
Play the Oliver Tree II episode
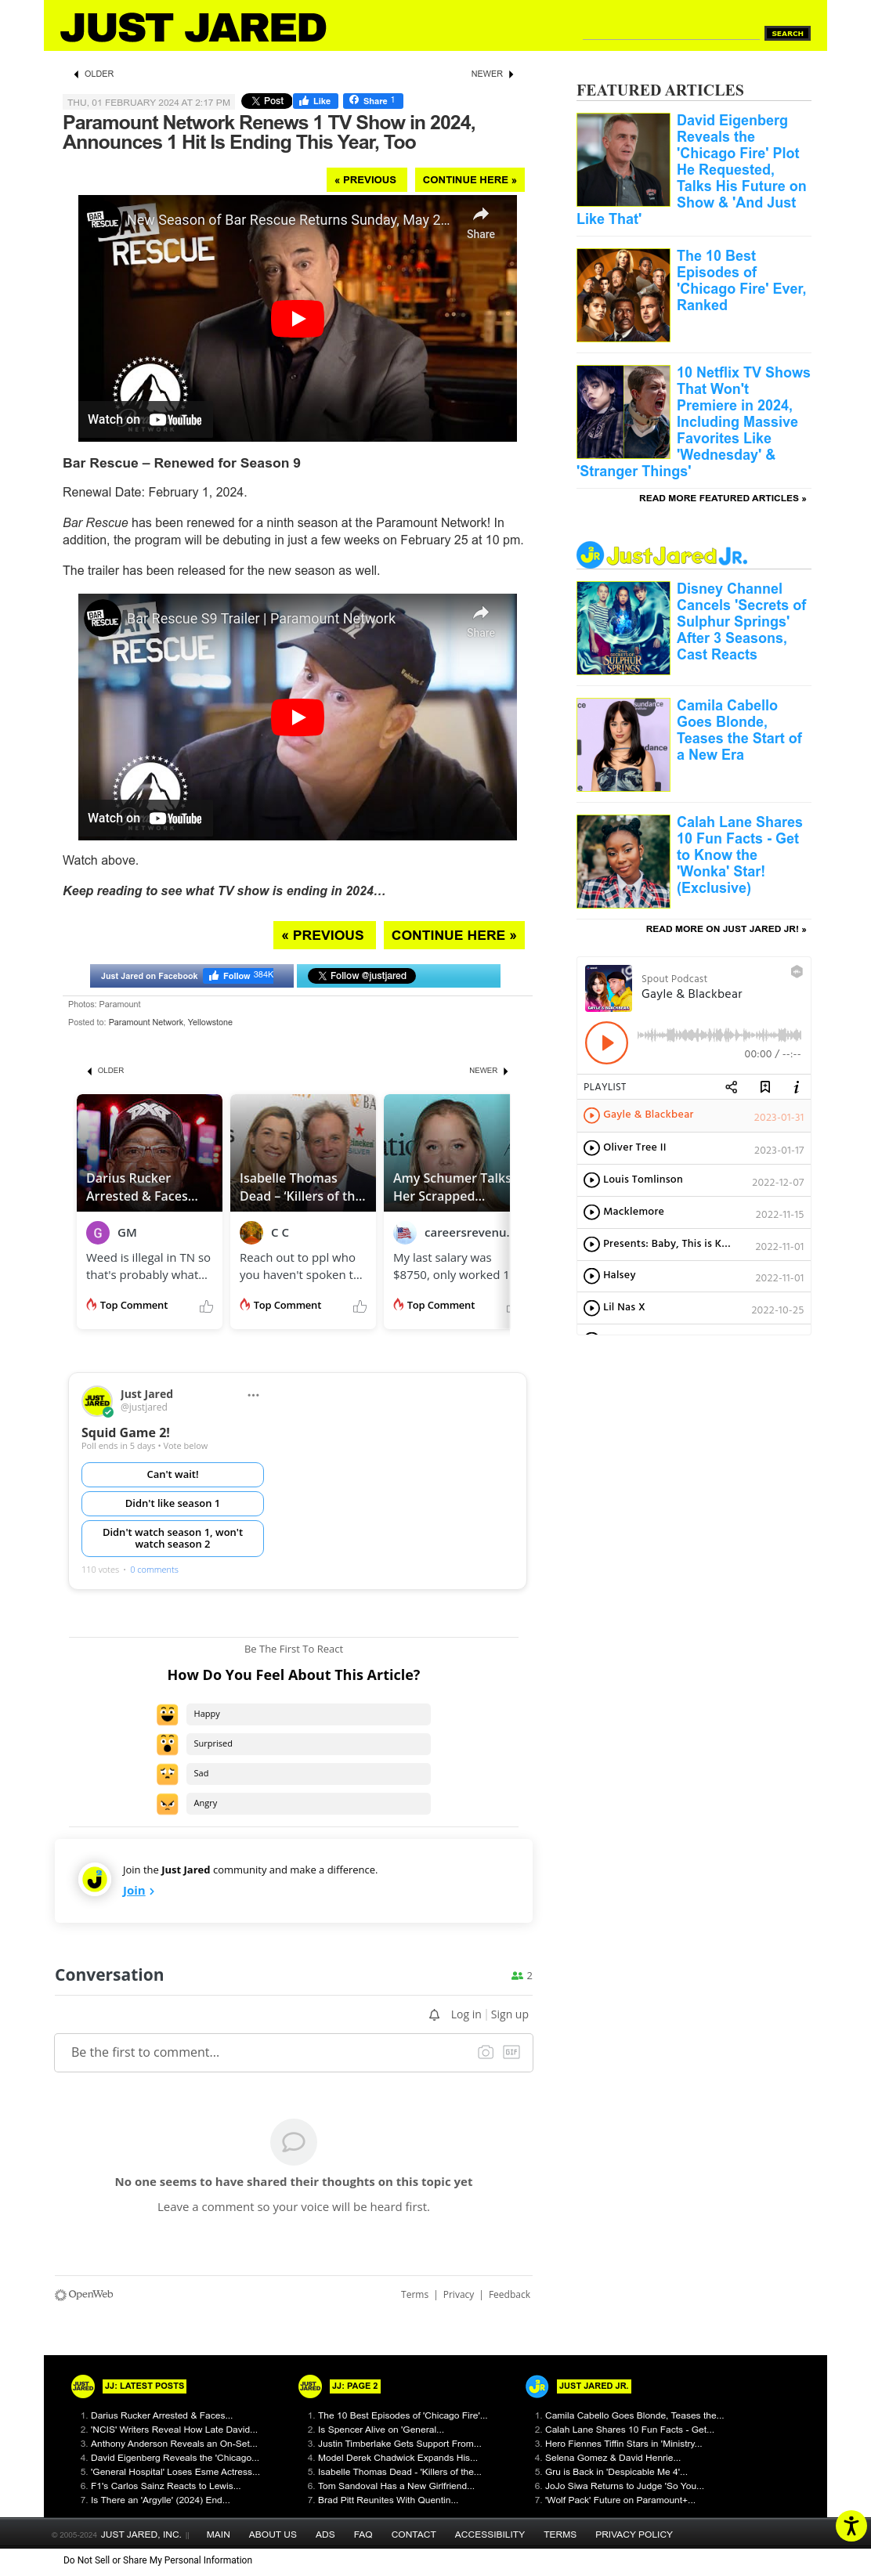tap(592, 1148)
